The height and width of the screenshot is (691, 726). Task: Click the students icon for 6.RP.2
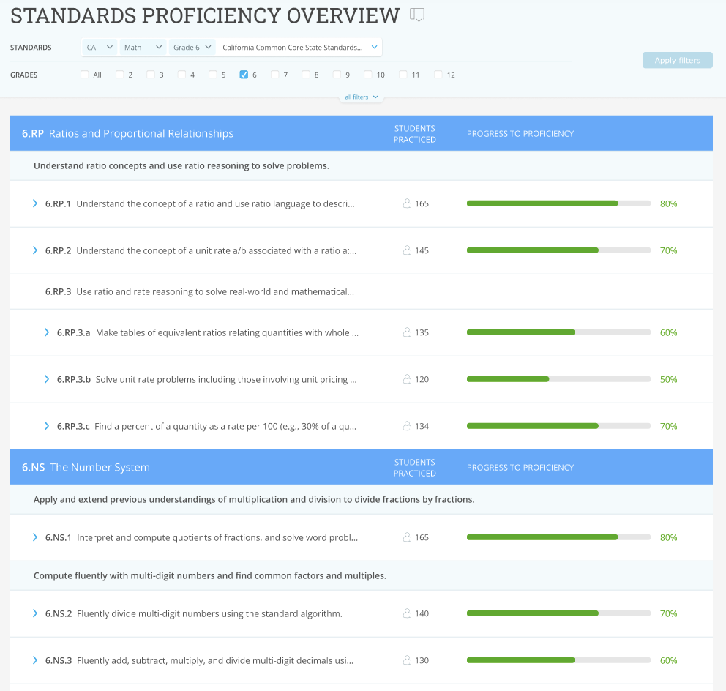(x=407, y=250)
